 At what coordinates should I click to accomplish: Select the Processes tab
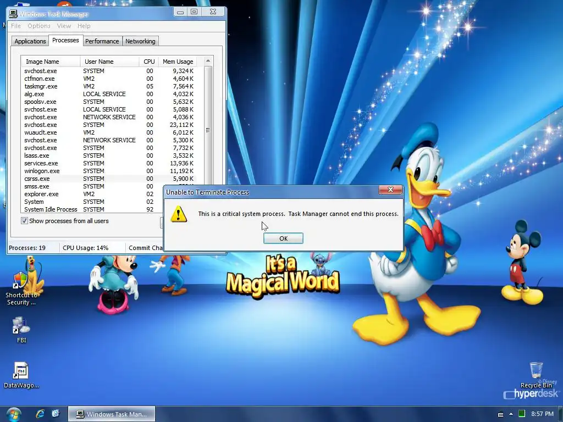pyautogui.click(x=65, y=40)
